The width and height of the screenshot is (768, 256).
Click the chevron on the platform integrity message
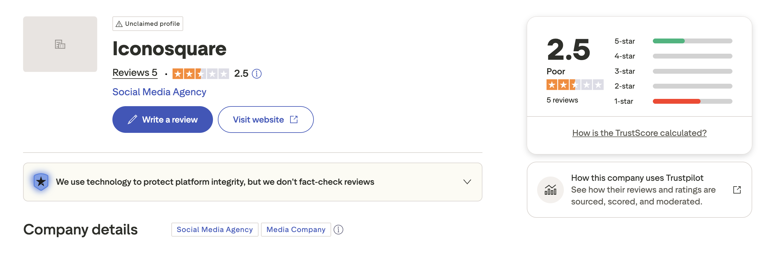click(x=467, y=182)
